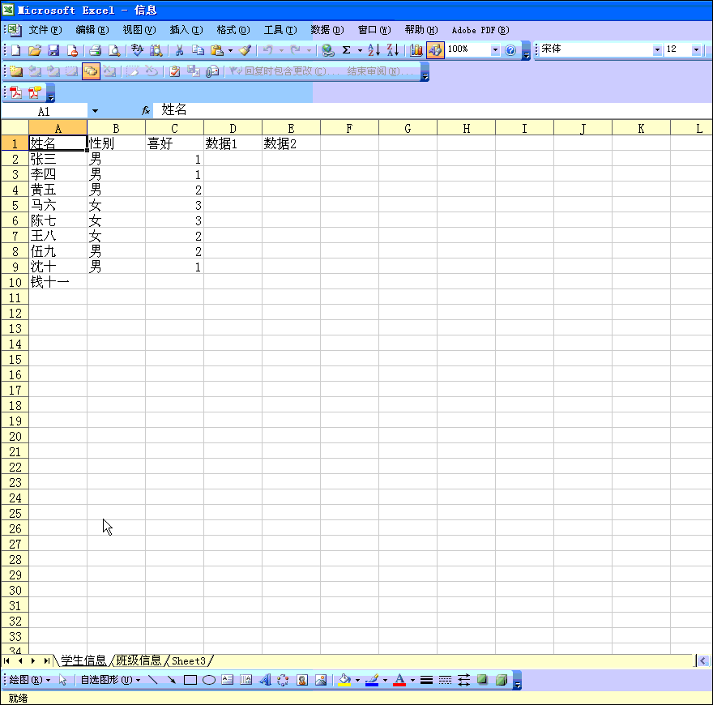Launch the Chart Wizard icon
The image size is (713, 705).
click(416, 50)
